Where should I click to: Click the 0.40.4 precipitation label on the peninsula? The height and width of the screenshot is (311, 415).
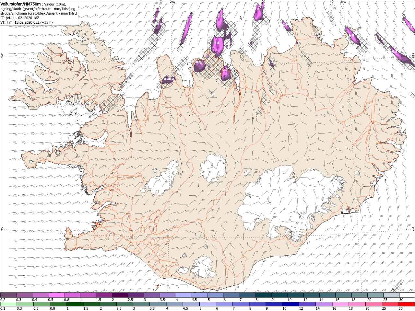click(169, 79)
